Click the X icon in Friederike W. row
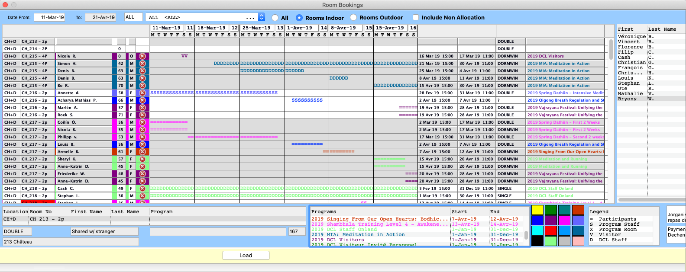 pos(142,174)
